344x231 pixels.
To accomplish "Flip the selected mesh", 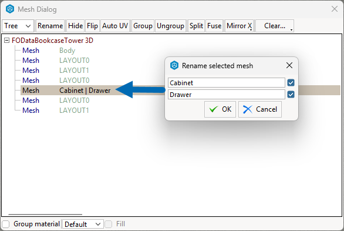I will [92, 26].
